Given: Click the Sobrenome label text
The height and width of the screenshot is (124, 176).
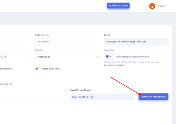Looking at the screenshot, I should tap(41, 35).
